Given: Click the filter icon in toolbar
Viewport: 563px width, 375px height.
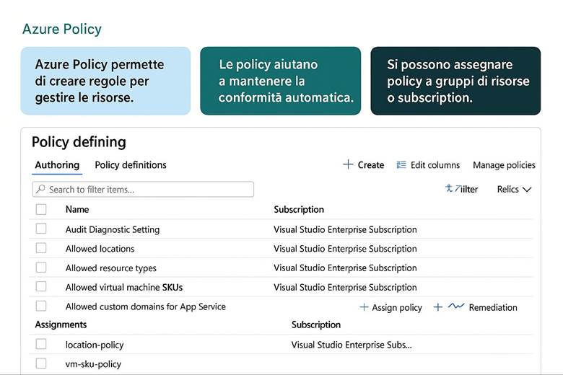Looking at the screenshot, I should coord(450,189).
